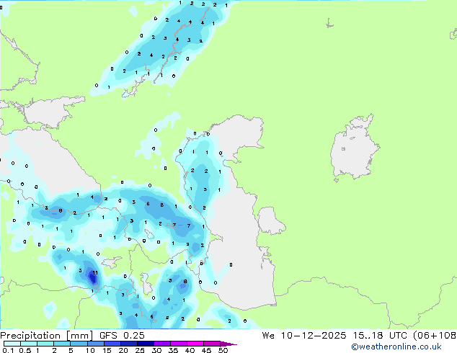Click the '11' precipitation value on the map
The height and width of the screenshot is (353, 457).
[95, 273]
